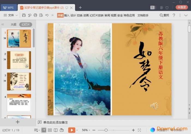Expand the 文件 dropdown arrow
The width and height of the screenshot is (191, 134).
(x=17, y=15)
